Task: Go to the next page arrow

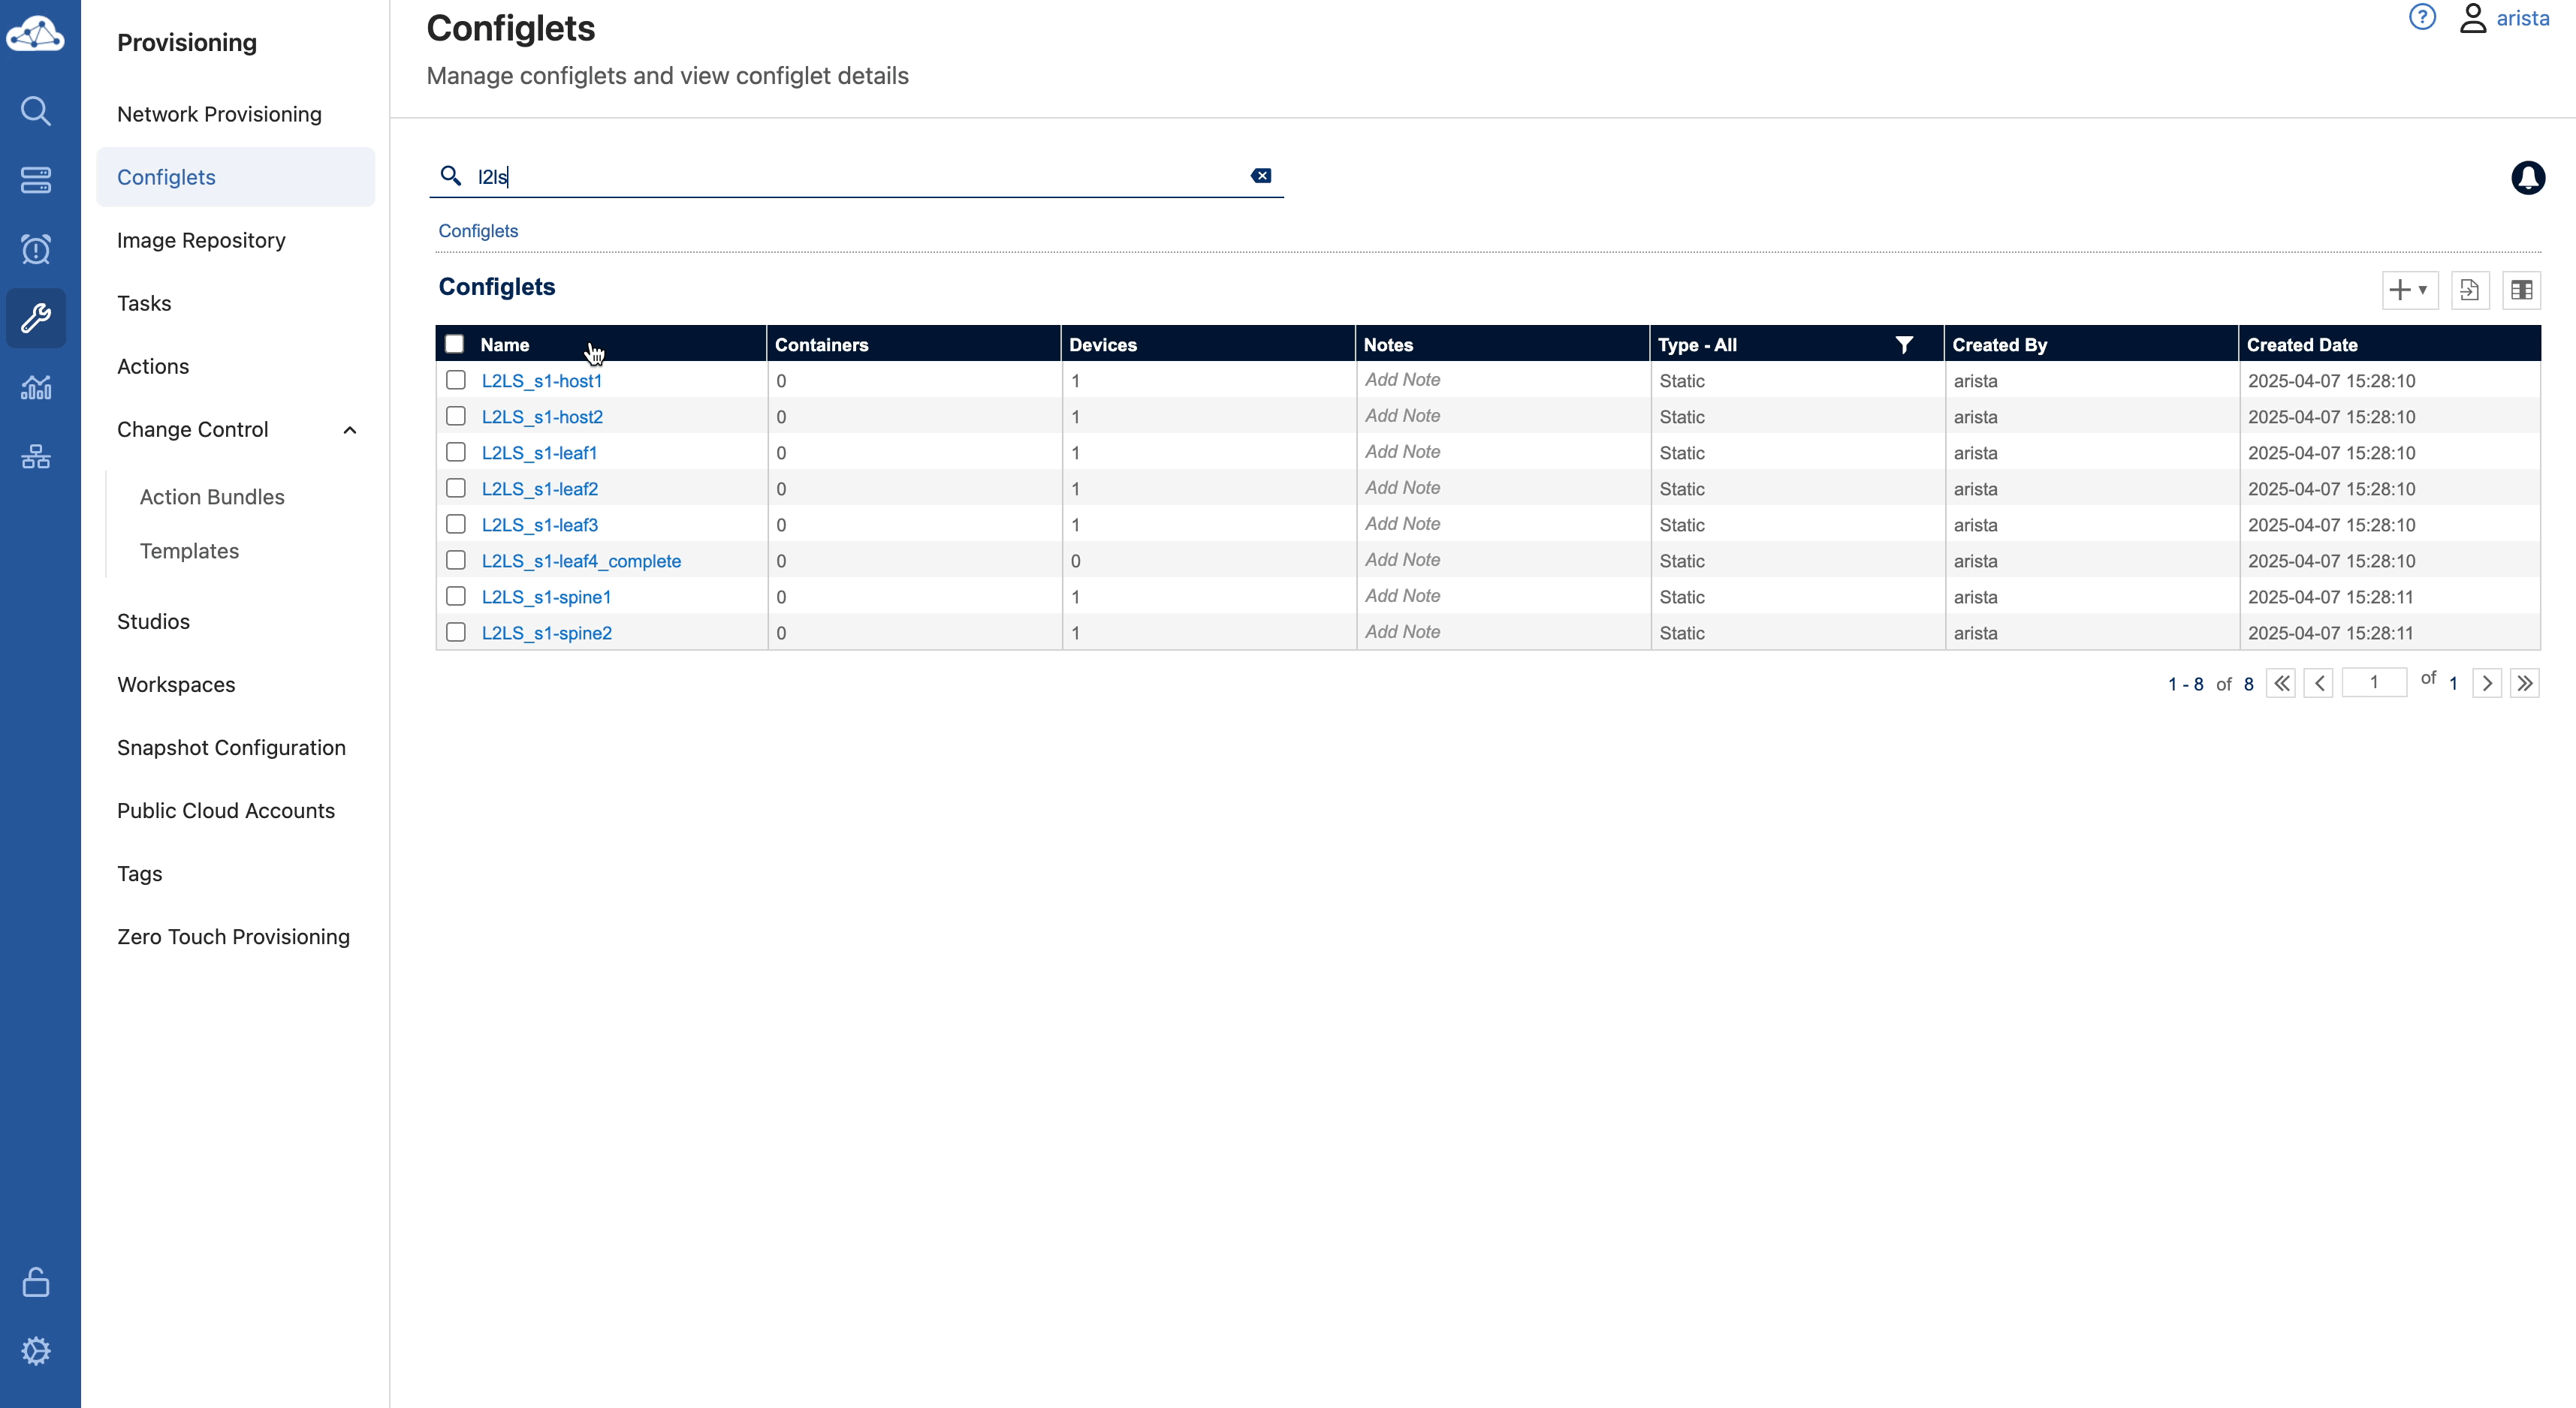Action: pos(2486,684)
